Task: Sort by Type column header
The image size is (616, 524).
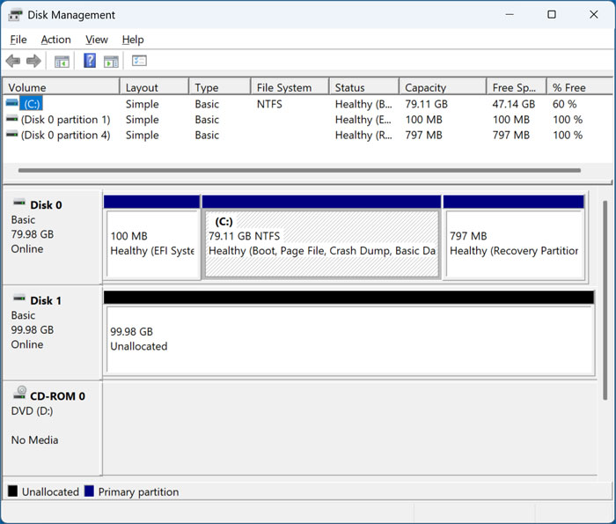Action: 220,87
